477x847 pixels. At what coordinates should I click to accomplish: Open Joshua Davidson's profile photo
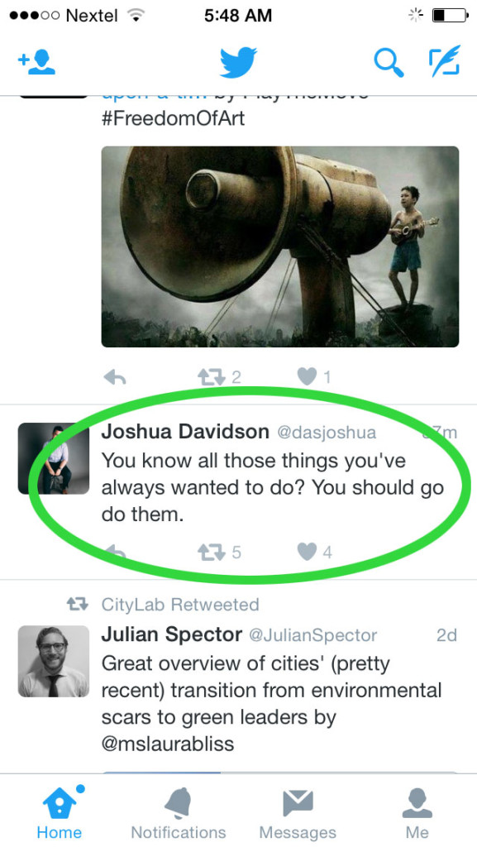(x=54, y=458)
